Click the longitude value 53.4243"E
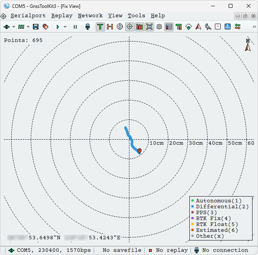 click(x=104, y=238)
